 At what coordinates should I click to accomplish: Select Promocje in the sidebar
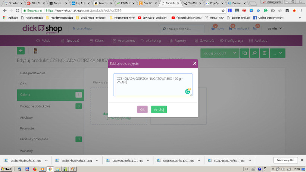coord(50,128)
